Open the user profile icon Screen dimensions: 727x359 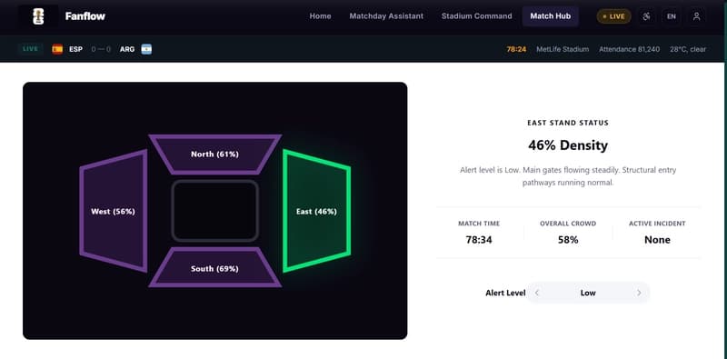[x=696, y=16]
